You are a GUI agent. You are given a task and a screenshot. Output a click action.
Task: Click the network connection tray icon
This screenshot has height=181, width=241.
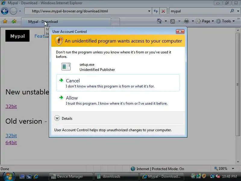click(x=212, y=176)
